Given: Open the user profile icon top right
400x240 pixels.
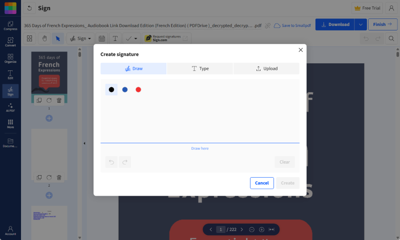Looking at the screenshot, I should click(x=391, y=8).
